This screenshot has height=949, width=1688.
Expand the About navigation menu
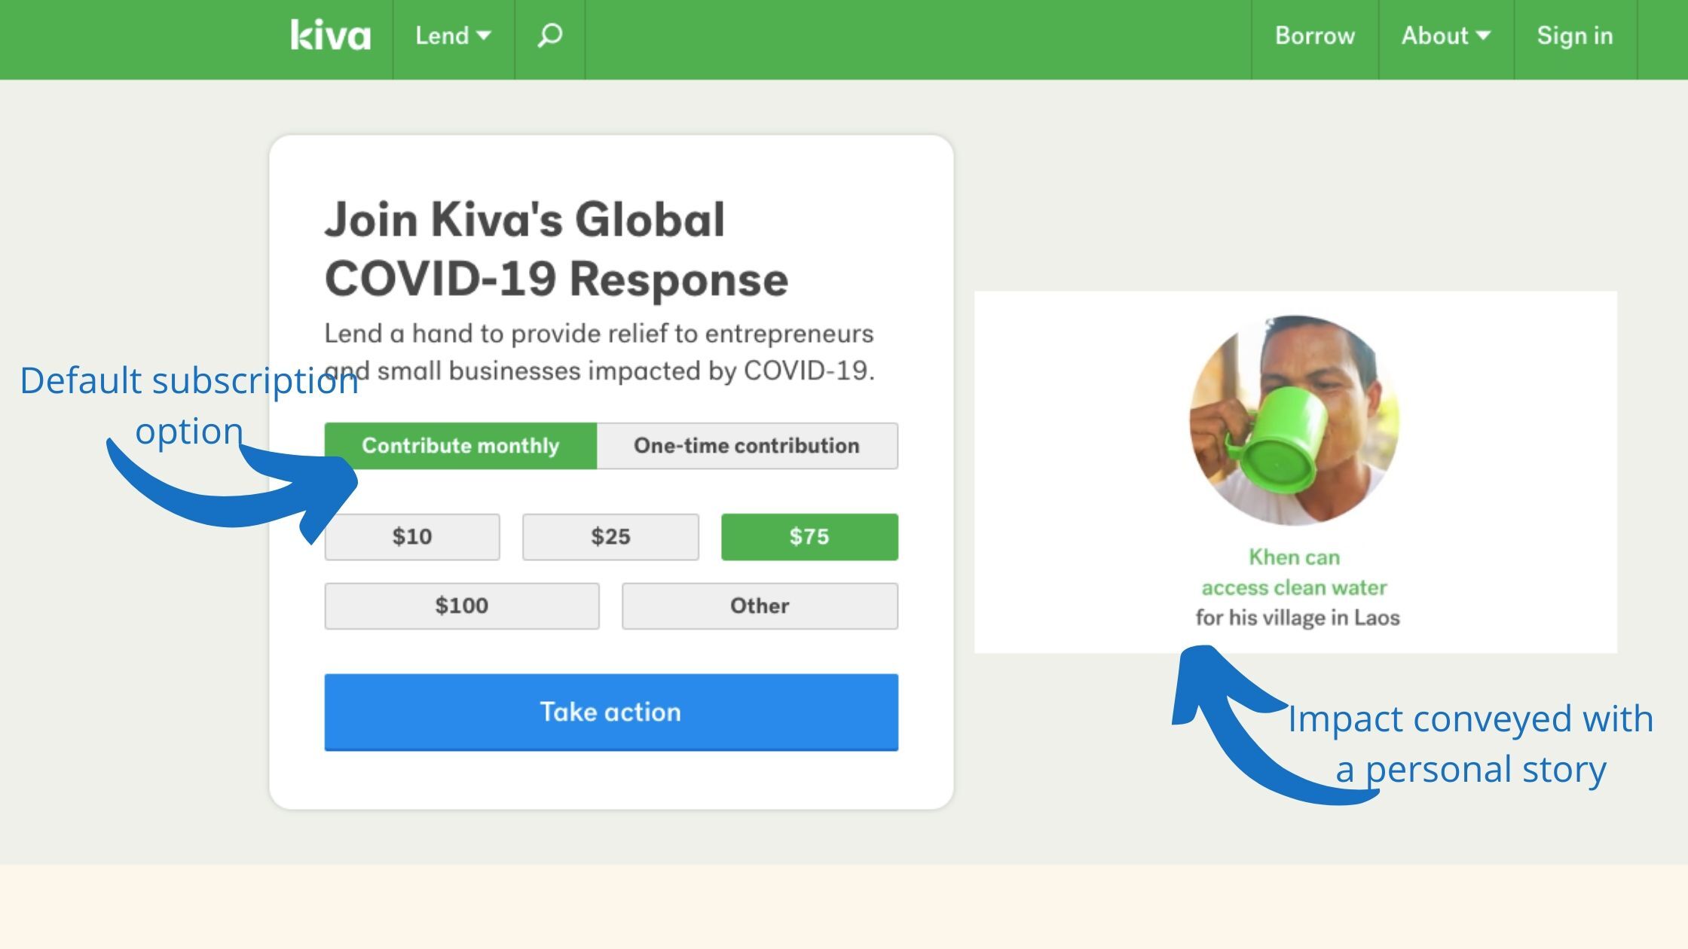[x=1445, y=36]
